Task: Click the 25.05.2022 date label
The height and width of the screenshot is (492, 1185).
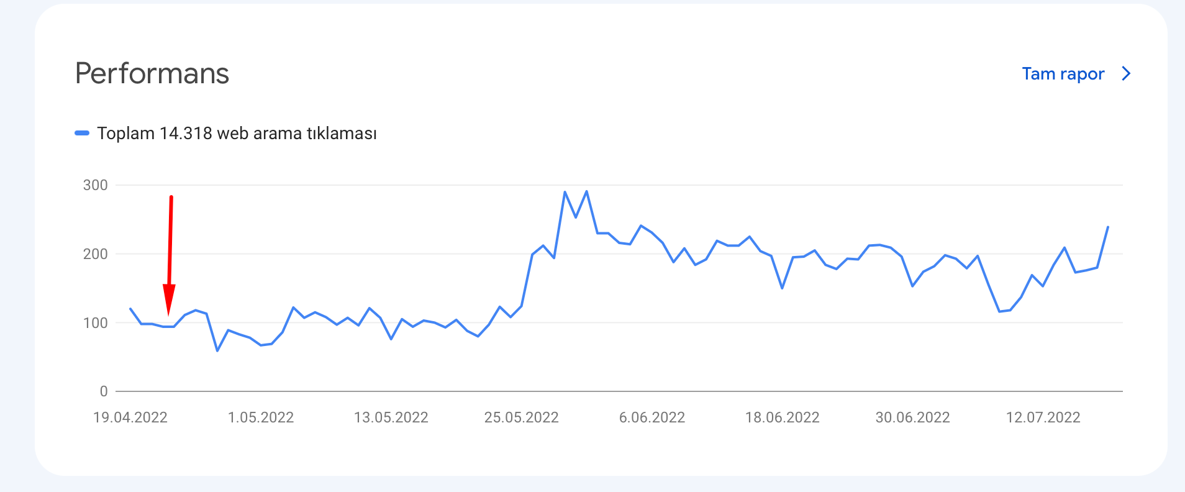Action: coord(522,417)
